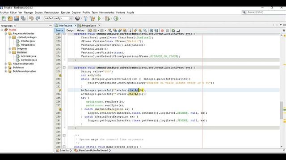286x160 pixels.
Task: Expand the Imagenes package node
Action: point(10,48)
